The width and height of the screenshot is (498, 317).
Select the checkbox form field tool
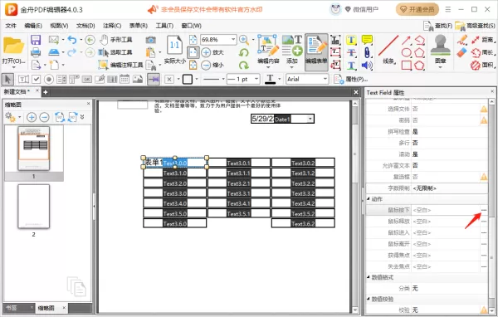37,79
